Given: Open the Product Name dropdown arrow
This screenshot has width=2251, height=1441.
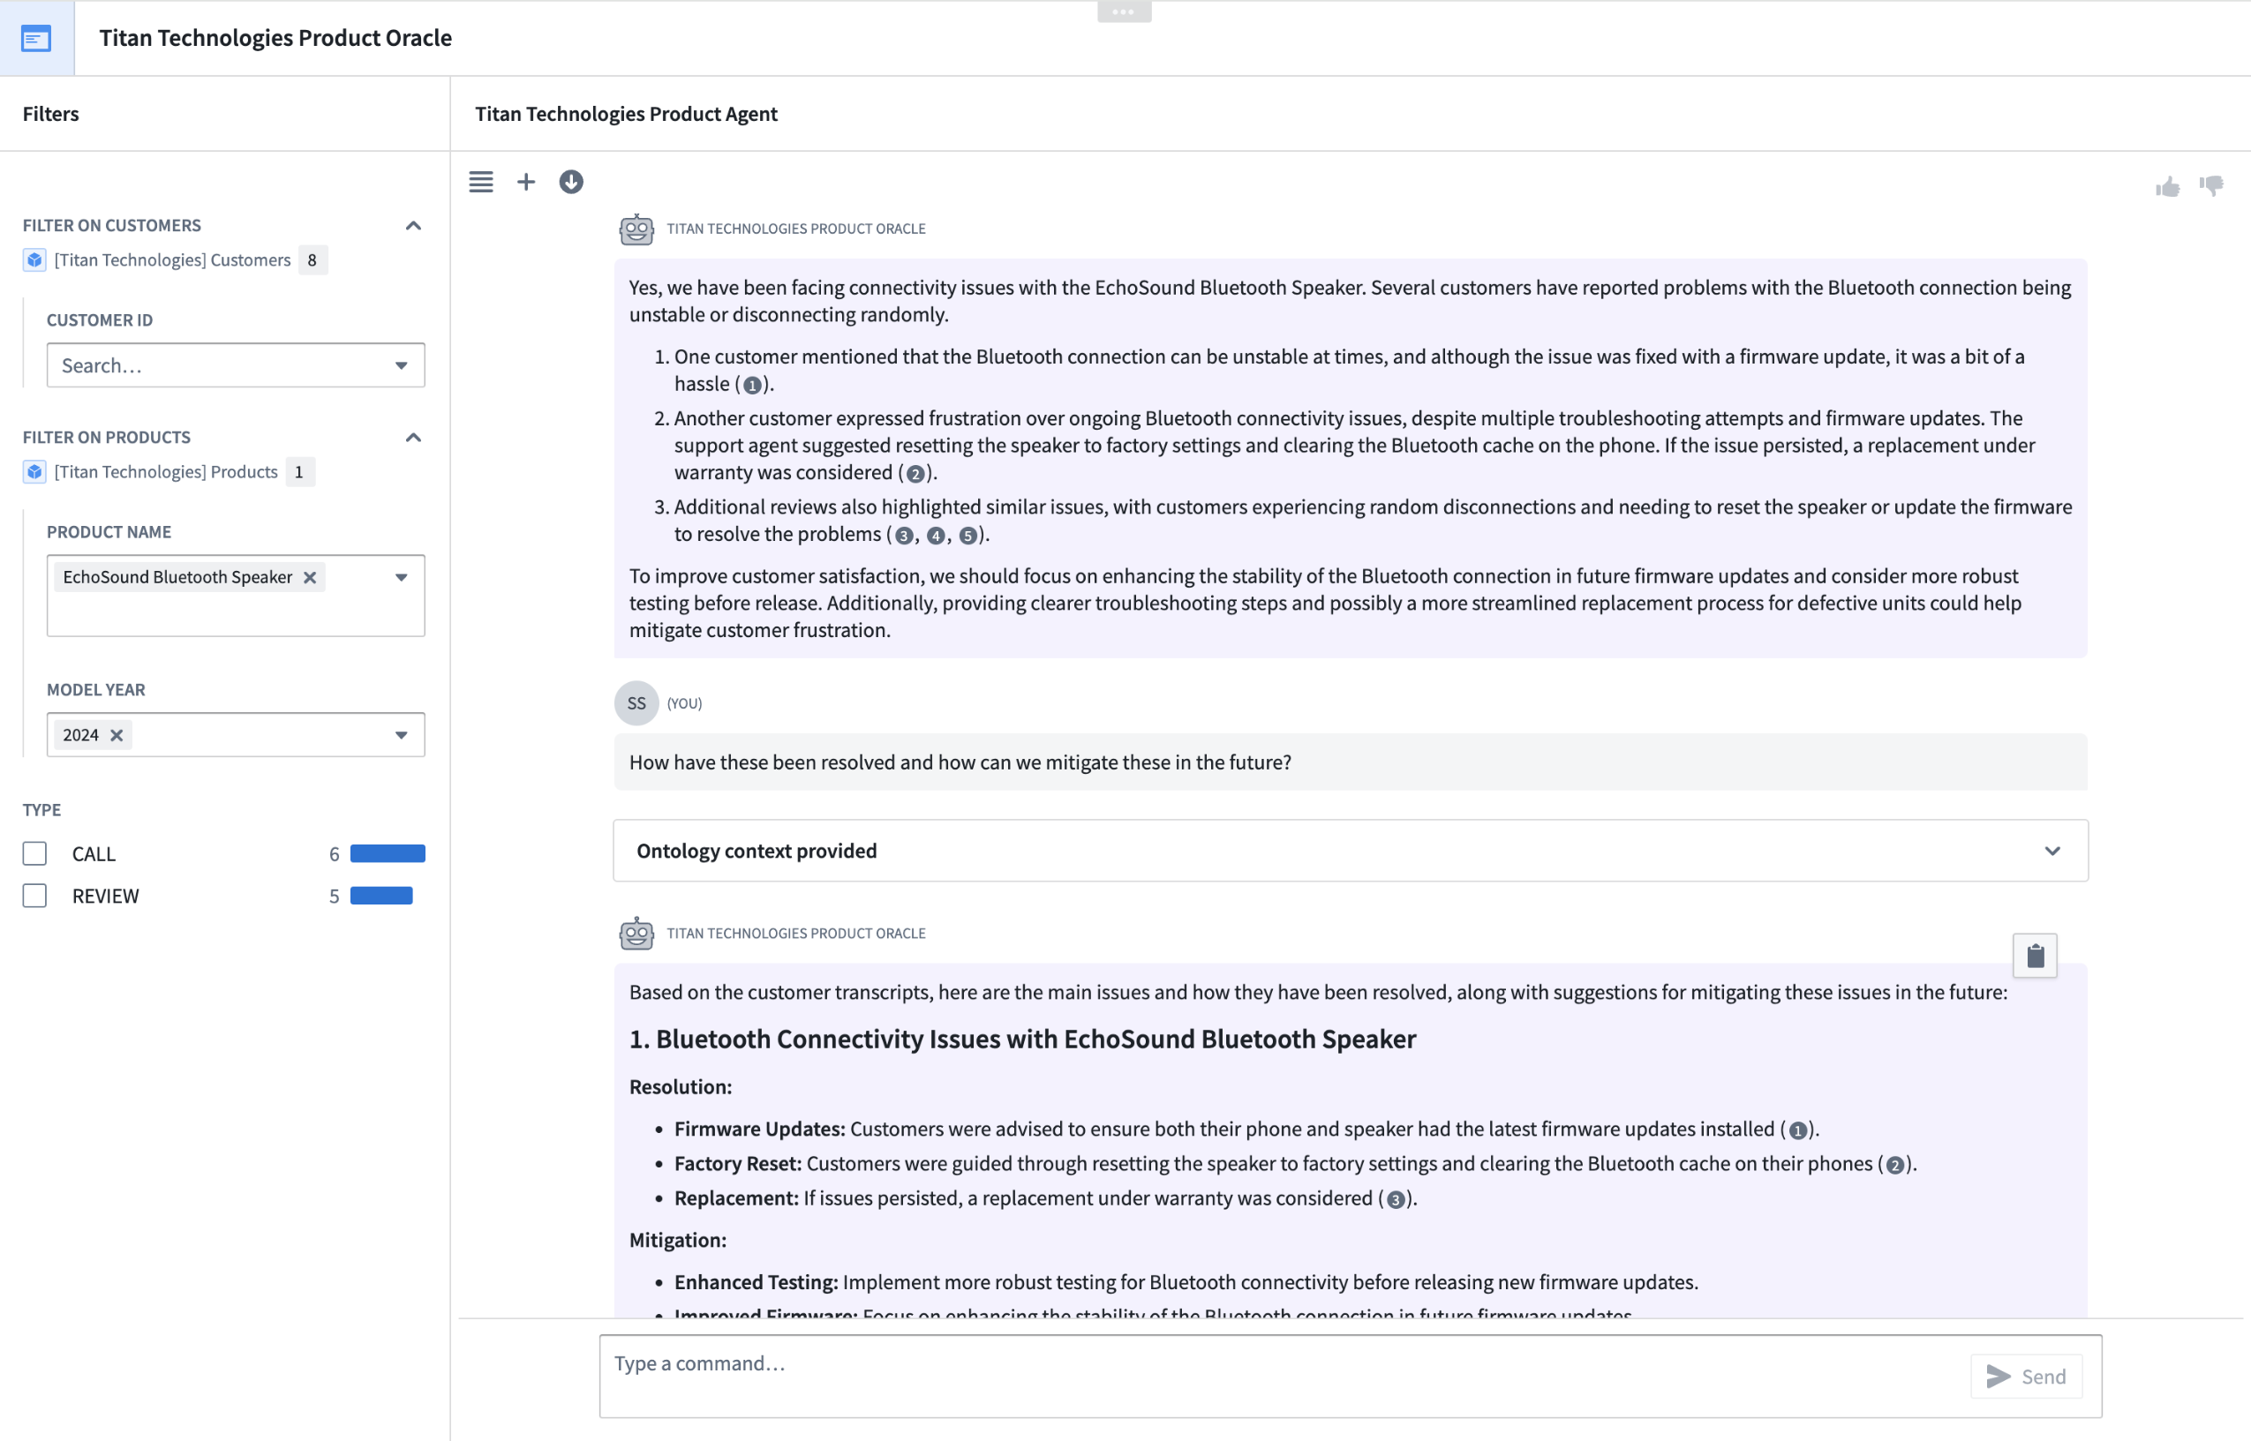Looking at the screenshot, I should click(x=402, y=577).
